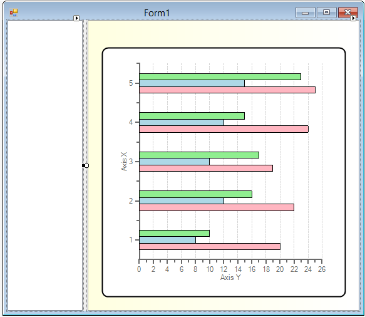
Task: Click the blue bar at category 2
Action: click(x=182, y=200)
